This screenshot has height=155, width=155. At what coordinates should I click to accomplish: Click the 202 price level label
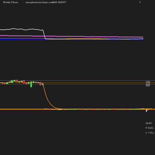tap(148, 86)
